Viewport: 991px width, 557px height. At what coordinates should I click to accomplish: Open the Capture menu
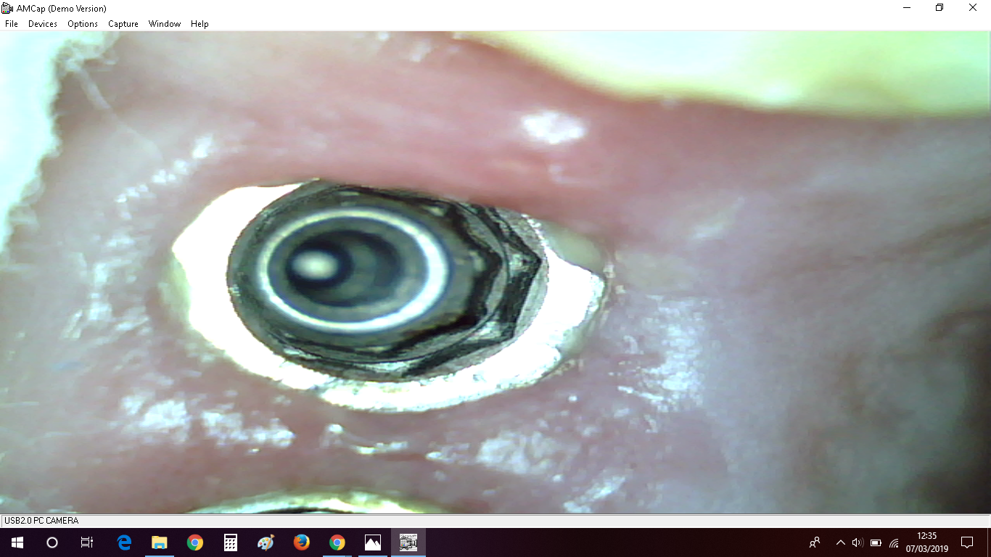pos(123,24)
